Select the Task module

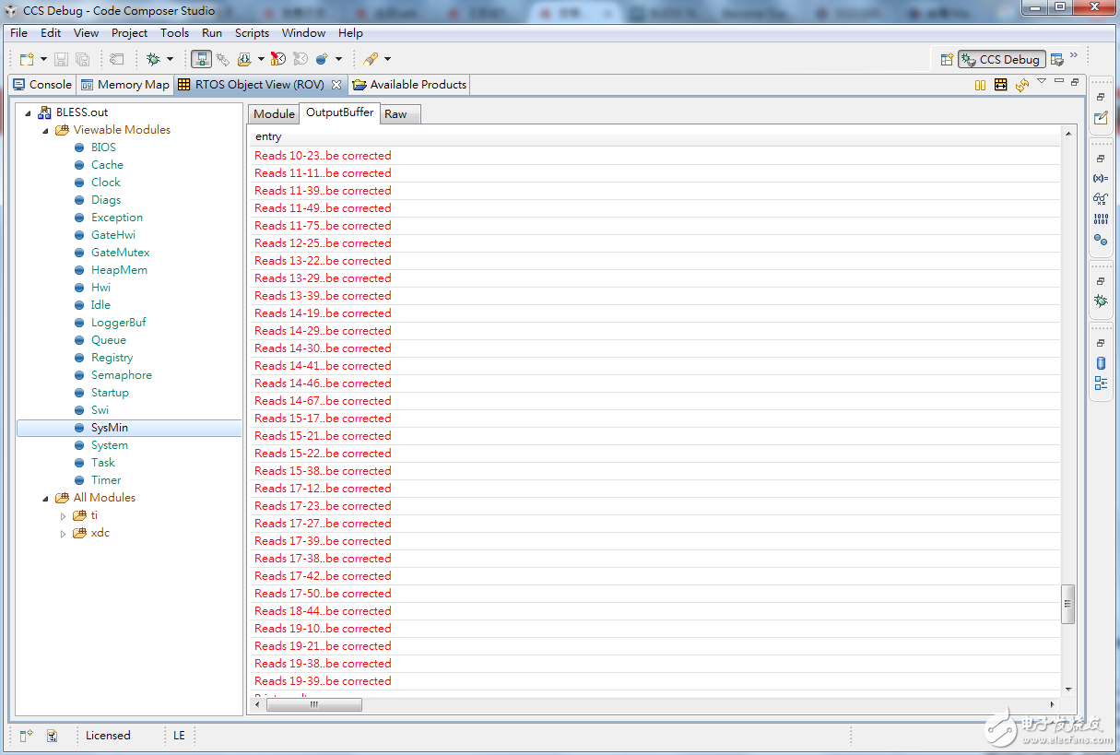pos(103,463)
